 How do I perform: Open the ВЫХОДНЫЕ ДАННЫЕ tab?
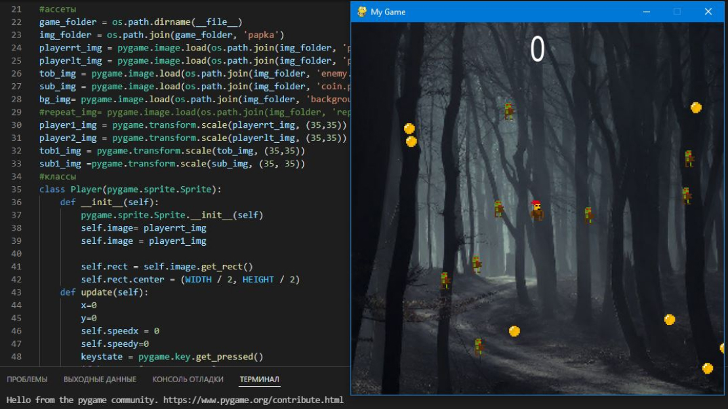pos(100,380)
